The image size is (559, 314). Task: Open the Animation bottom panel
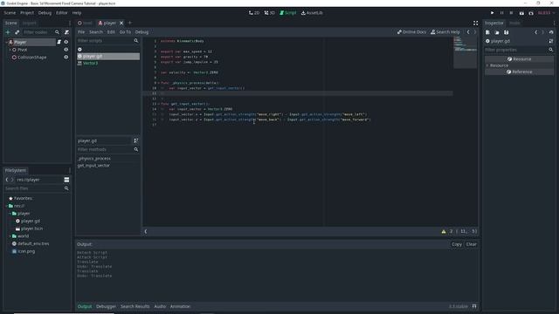pyautogui.click(x=180, y=306)
